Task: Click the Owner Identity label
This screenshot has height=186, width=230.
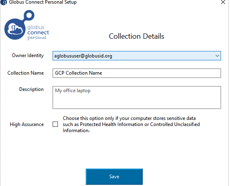Action: point(28,55)
